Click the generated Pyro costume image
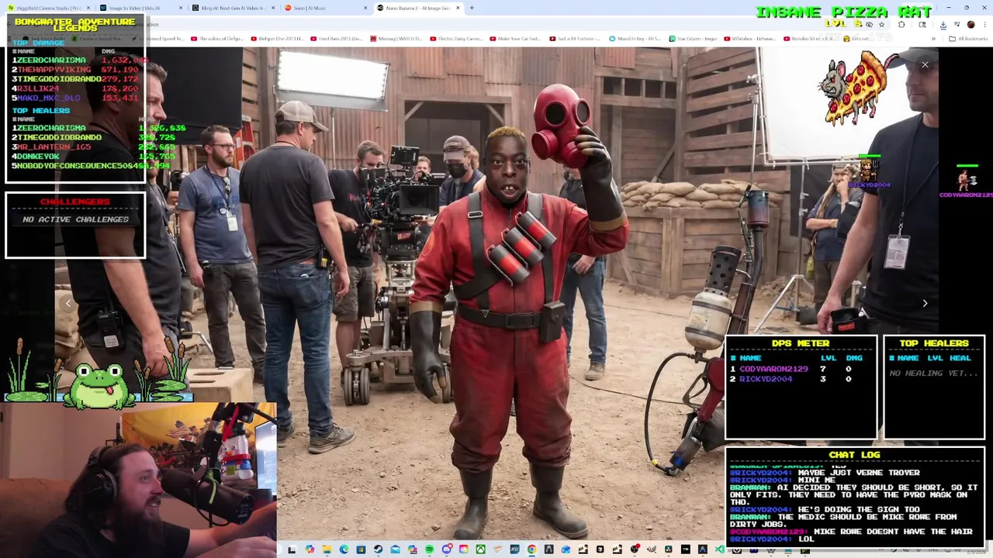This screenshot has height=558, width=993. (x=496, y=294)
